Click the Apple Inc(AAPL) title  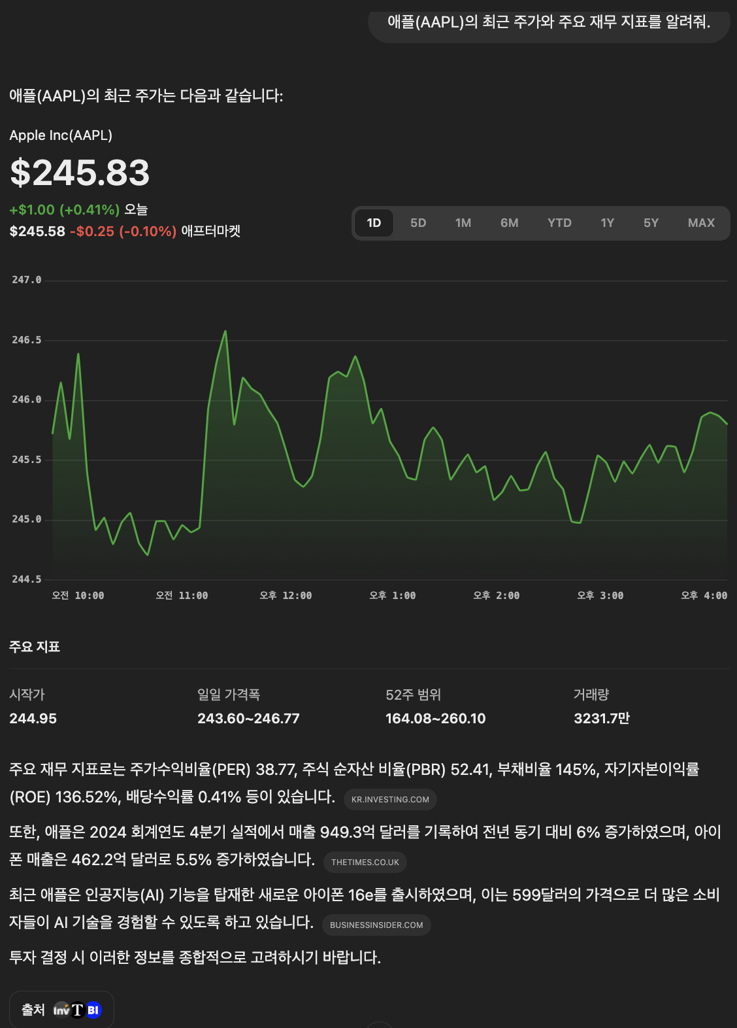coord(61,135)
